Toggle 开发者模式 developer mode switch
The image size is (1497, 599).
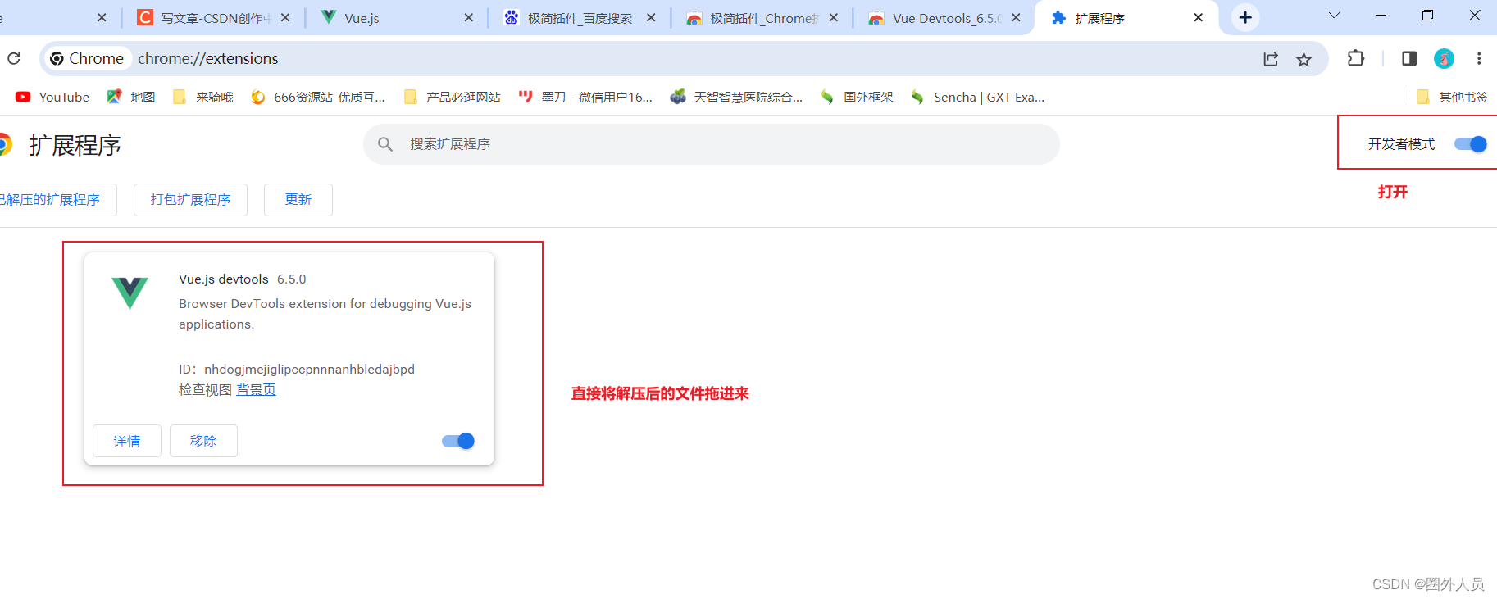[x=1470, y=144]
